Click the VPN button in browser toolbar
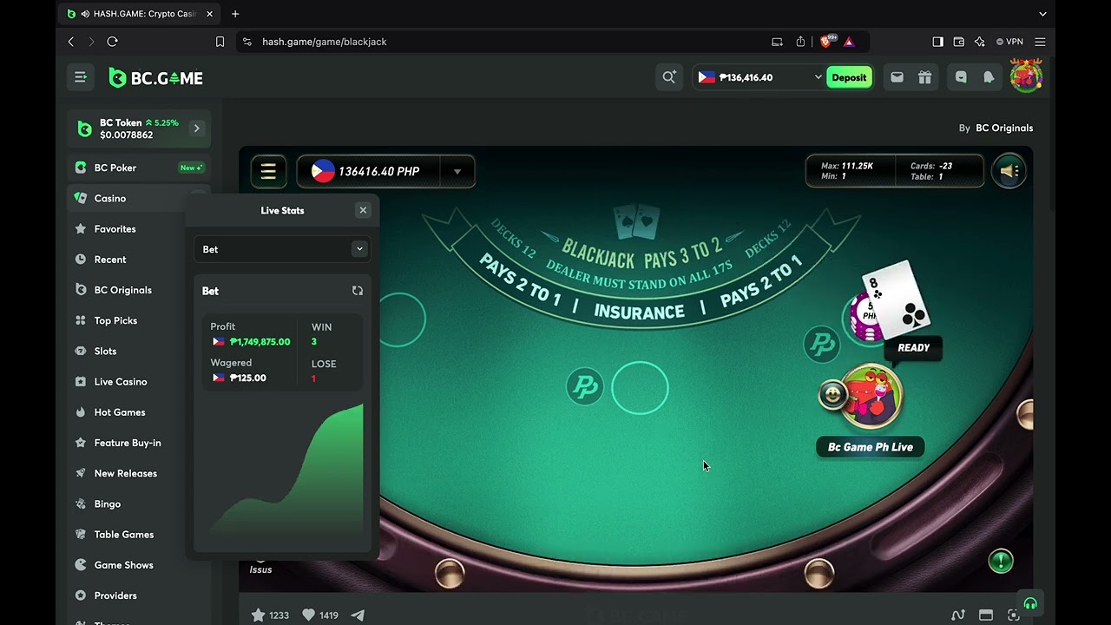 point(1009,42)
